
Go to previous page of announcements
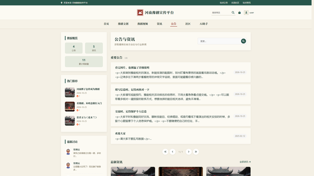(x=172, y=152)
